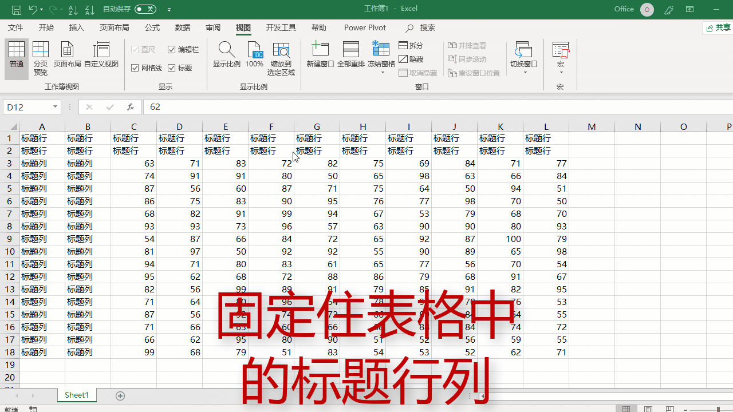
Task: Click the new sheet plus icon
Action: pos(120,395)
